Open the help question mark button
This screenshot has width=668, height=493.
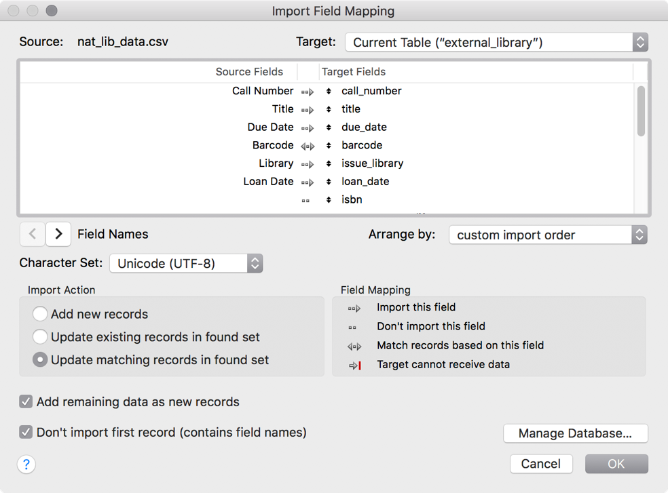click(x=26, y=465)
